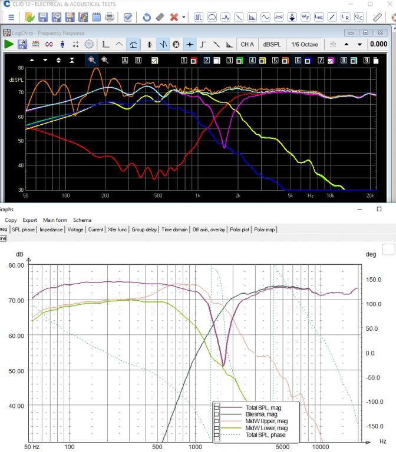This screenshot has width=396, height=452.
Task: Select marker B button on graph
Action: 138,60
